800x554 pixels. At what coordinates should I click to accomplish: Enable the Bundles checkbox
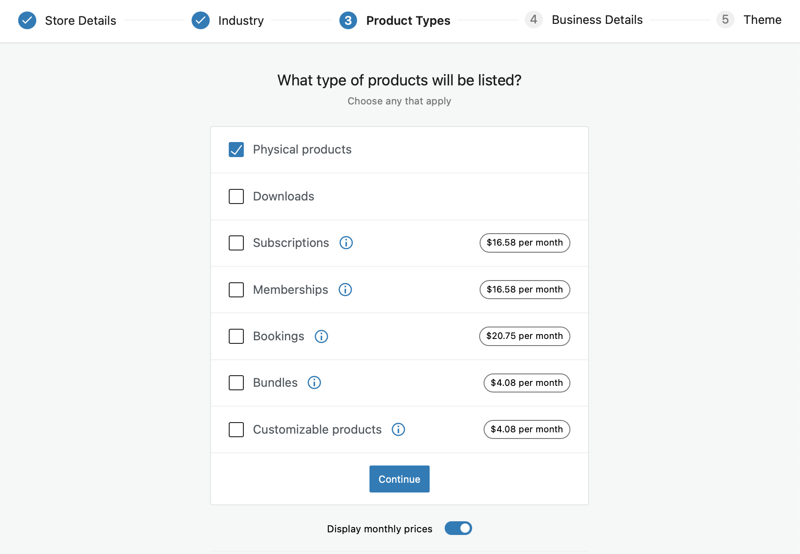pyautogui.click(x=236, y=383)
